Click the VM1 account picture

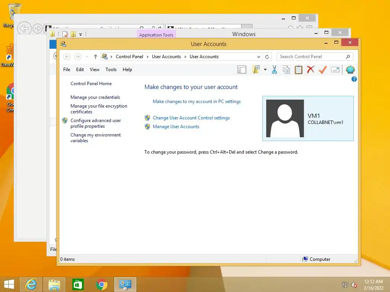coord(285,119)
